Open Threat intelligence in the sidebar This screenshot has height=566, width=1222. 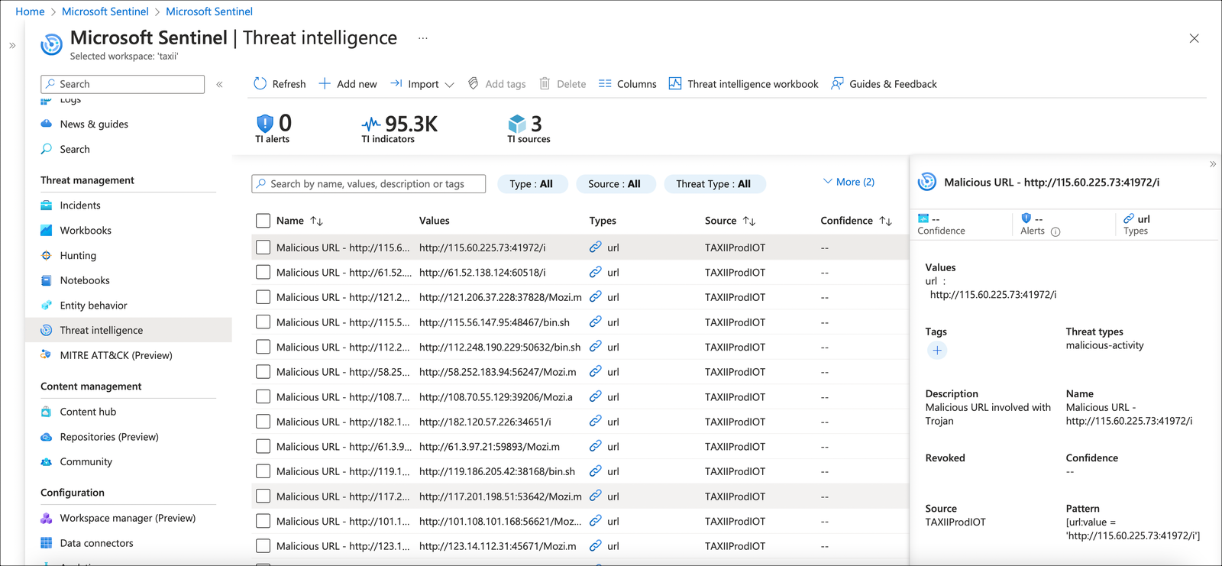pyautogui.click(x=128, y=330)
